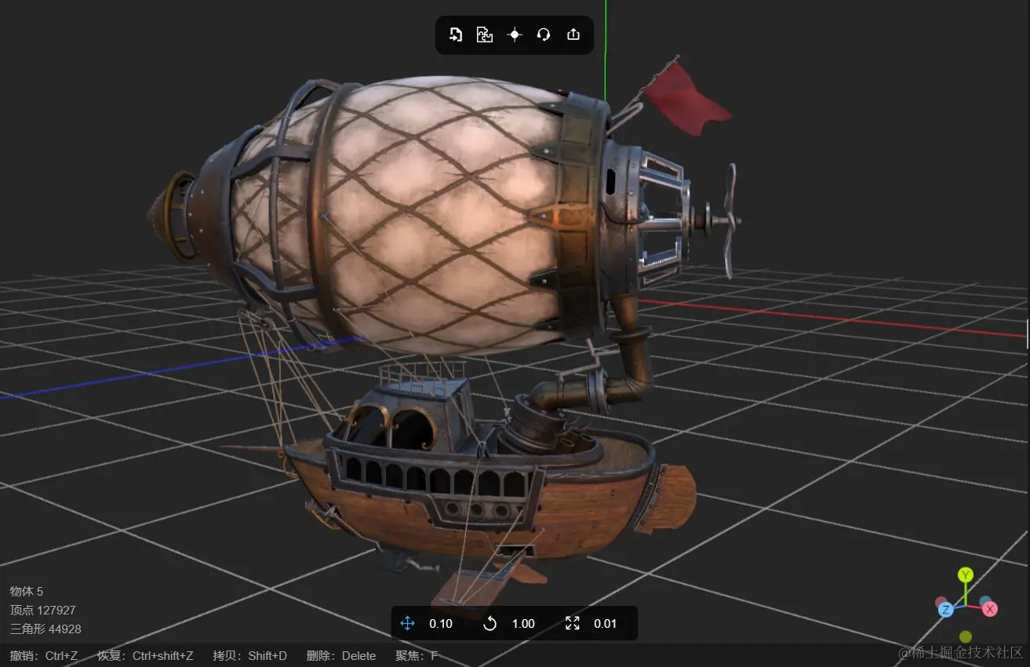1030x667 pixels.
Task: Click the "撤销: Ctrl+Z" undo hint
Action: (x=44, y=656)
